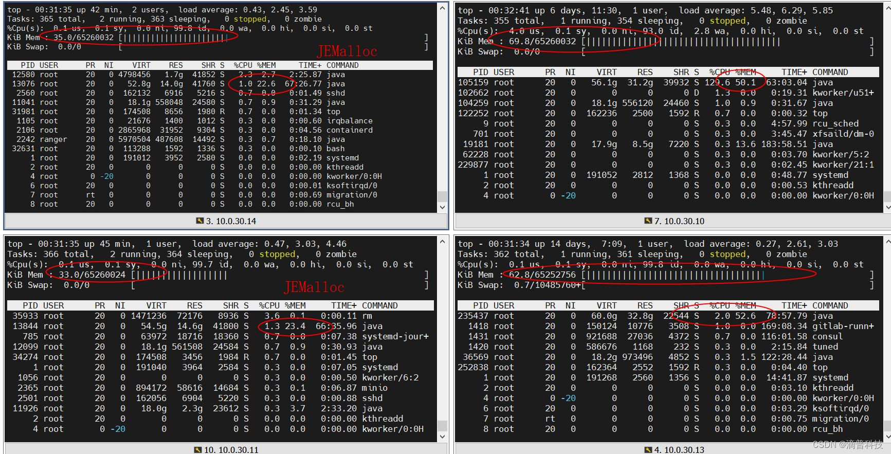The width and height of the screenshot is (891, 454).
Task: Click COMMAND column header in 10.0.30.14 pane
Action: coord(342,65)
